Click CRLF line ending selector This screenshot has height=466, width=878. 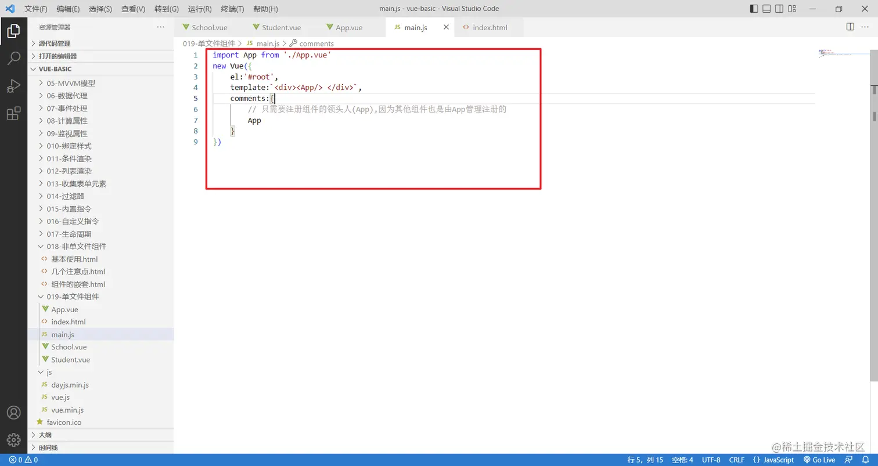click(x=737, y=460)
